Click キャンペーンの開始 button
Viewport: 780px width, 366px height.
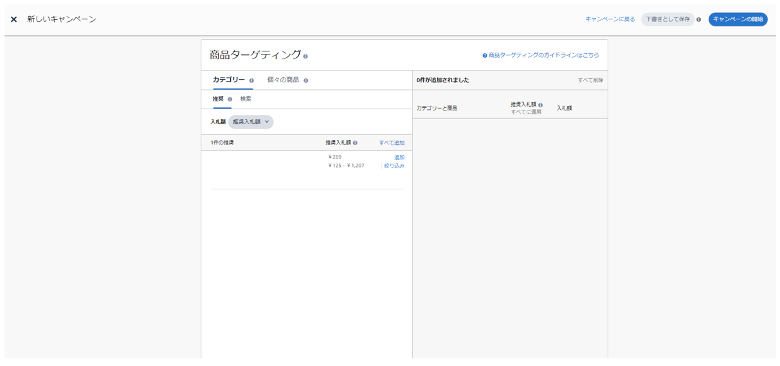738,19
